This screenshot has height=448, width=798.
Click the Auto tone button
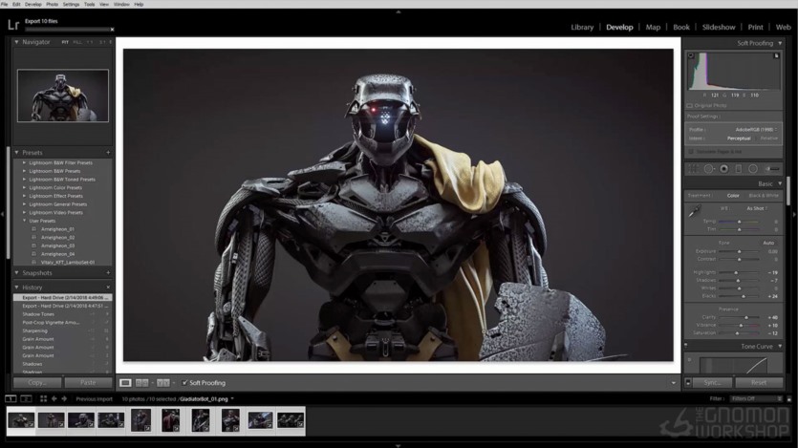point(768,243)
